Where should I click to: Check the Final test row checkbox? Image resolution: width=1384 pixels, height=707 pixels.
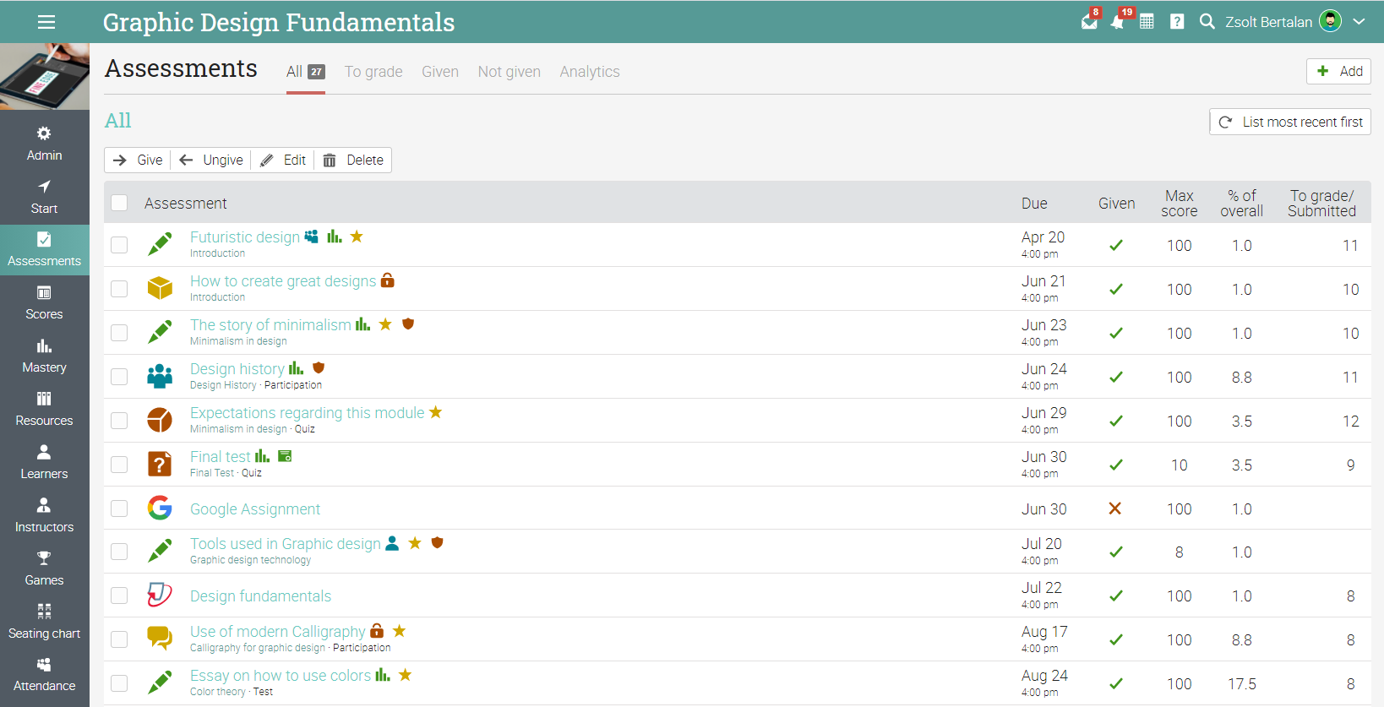[x=119, y=465]
